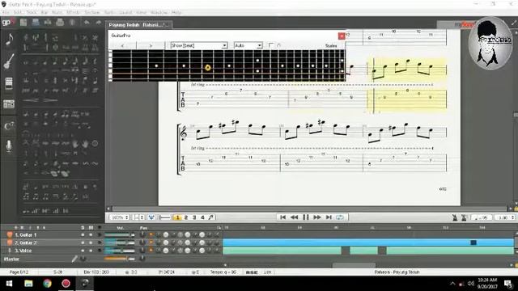The image size is (518, 291).
Task: Jump to the last bar
Action: pyautogui.click(x=329, y=217)
